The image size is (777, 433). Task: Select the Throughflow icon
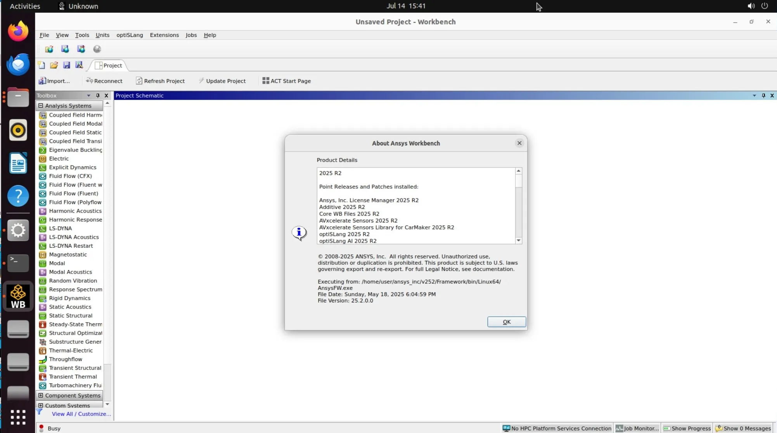[x=43, y=359]
